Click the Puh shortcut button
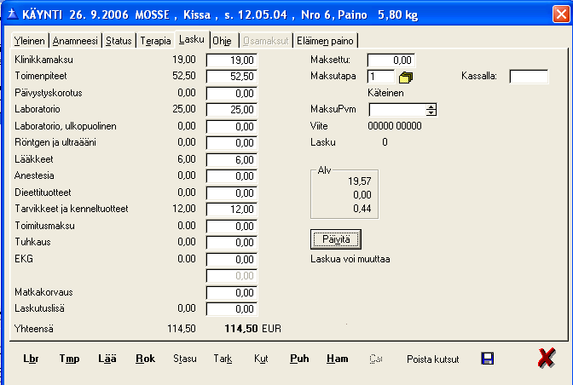573x385 pixels. coord(299,359)
